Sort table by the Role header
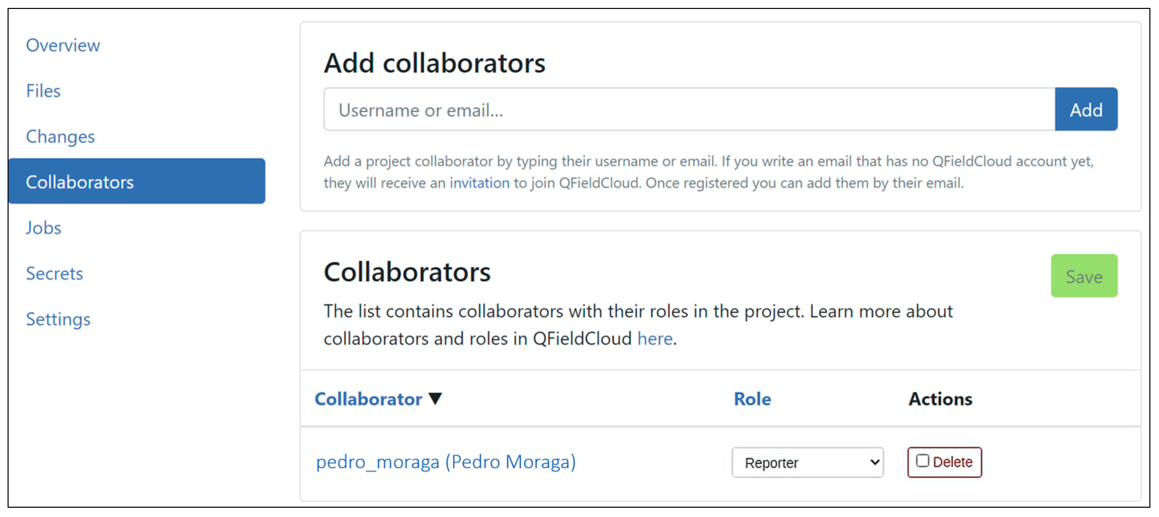This screenshot has height=517, width=1159. [x=752, y=399]
